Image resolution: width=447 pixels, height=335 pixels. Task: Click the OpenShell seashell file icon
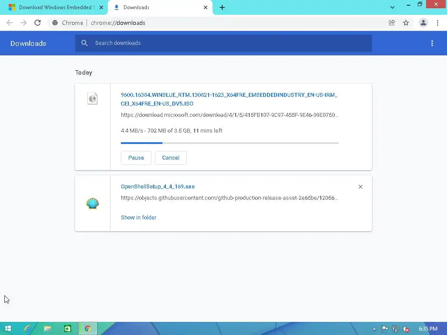(93, 203)
